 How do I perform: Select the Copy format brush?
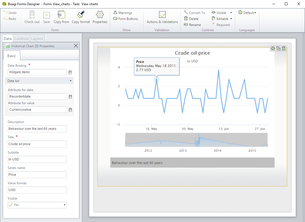tap(81, 17)
